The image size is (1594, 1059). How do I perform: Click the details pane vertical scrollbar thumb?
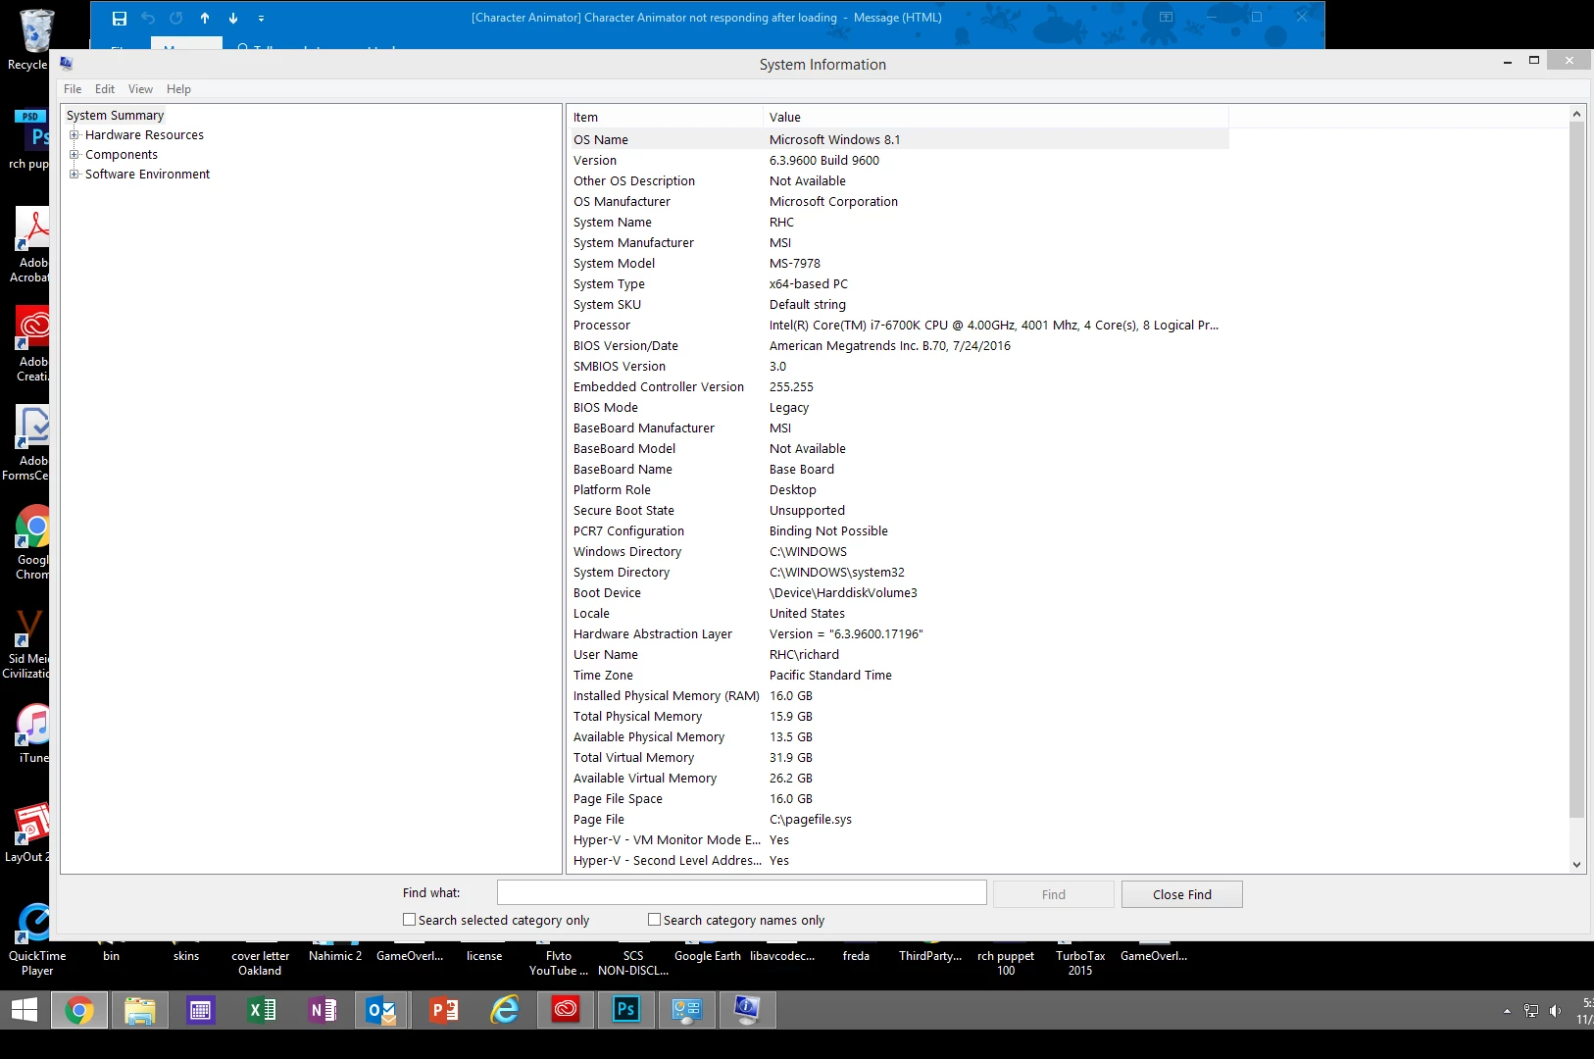pos(1577,470)
